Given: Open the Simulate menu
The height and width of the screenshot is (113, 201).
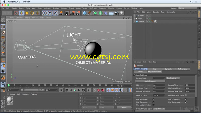Looking at the screenshot, I should coord(56,8).
